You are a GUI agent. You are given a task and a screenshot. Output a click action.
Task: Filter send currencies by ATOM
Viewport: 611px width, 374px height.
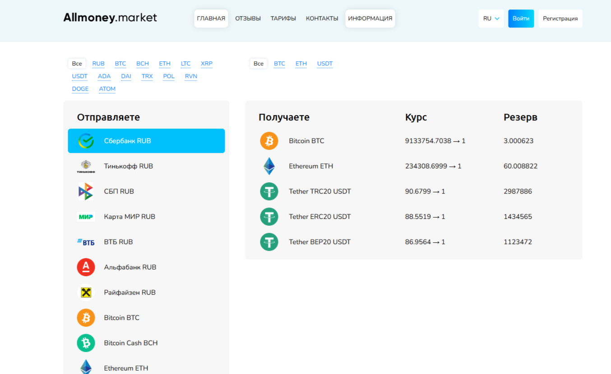click(107, 89)
